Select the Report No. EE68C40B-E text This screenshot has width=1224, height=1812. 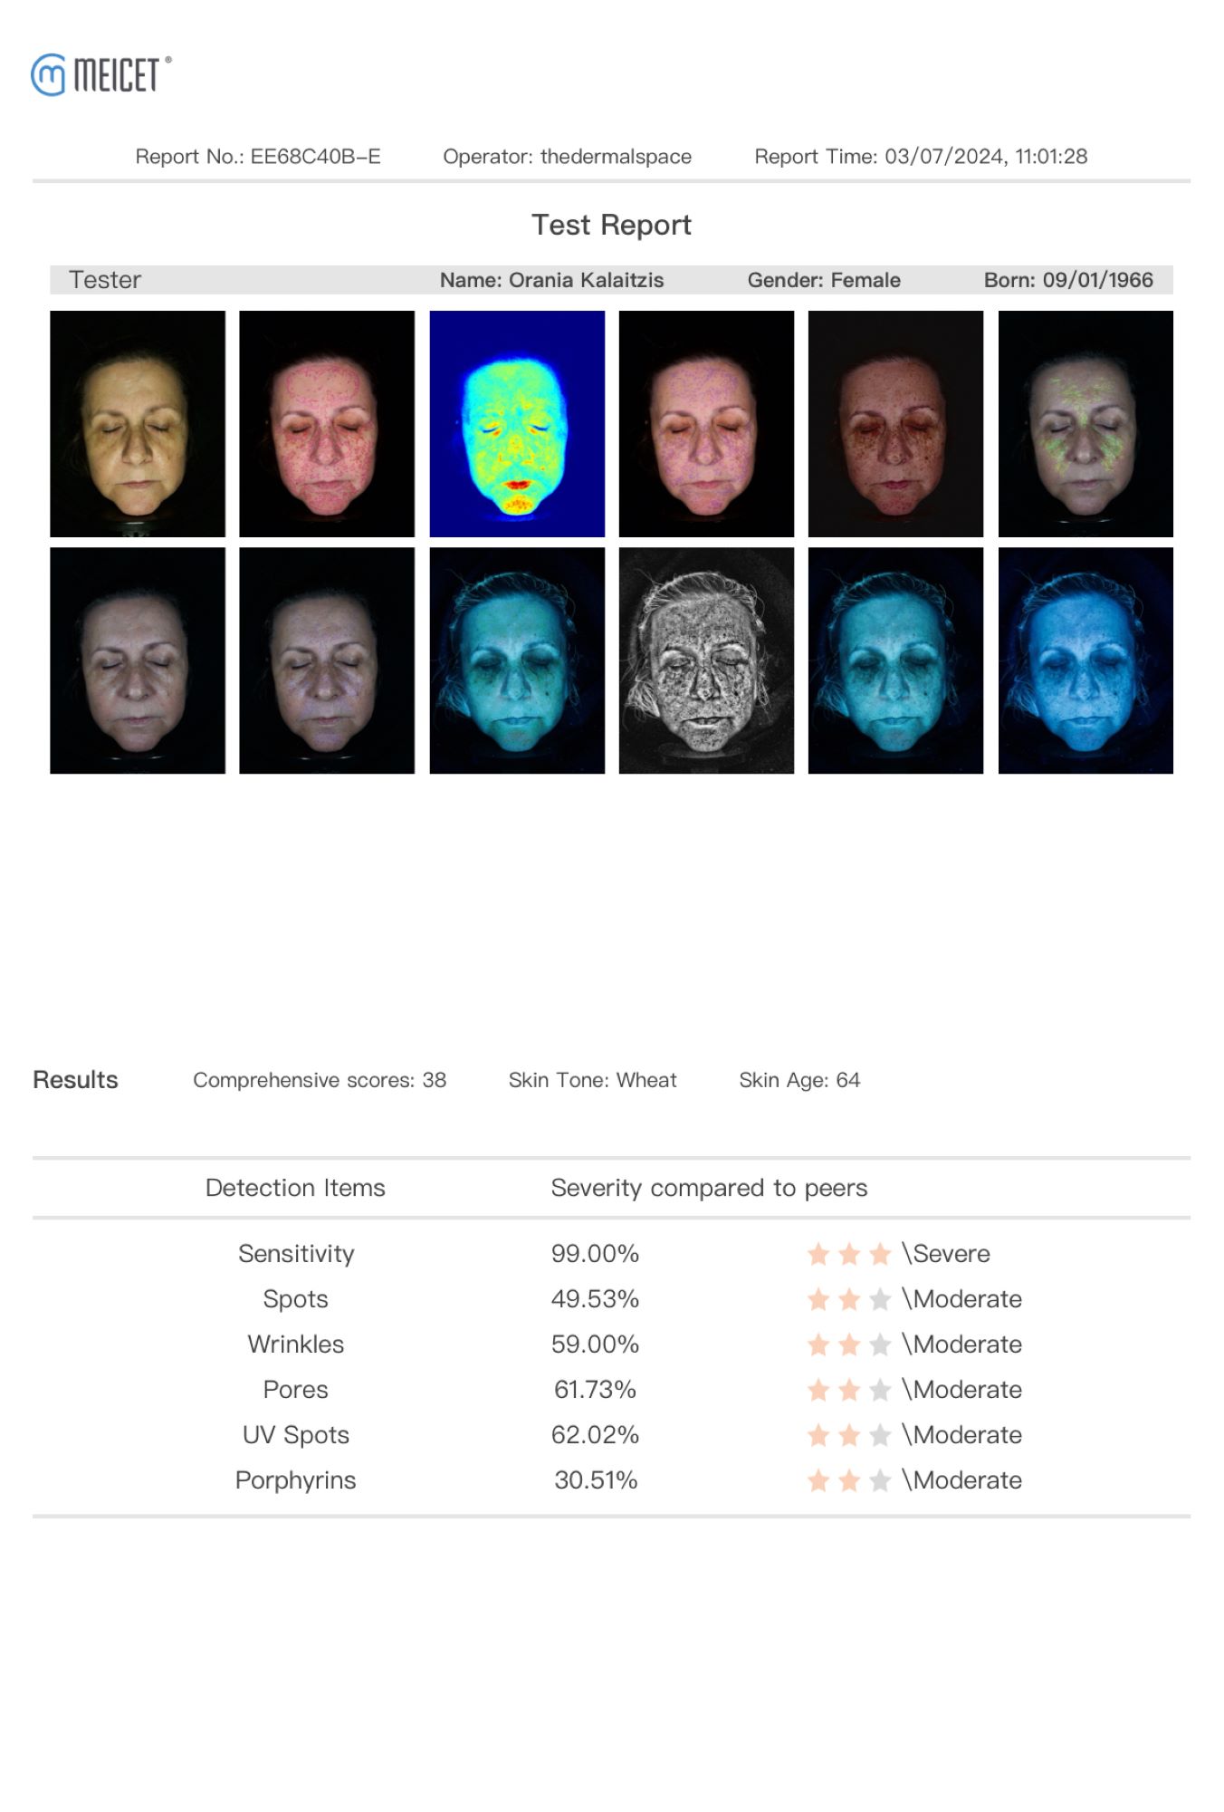pyautogui.click(x=258, y=157)
